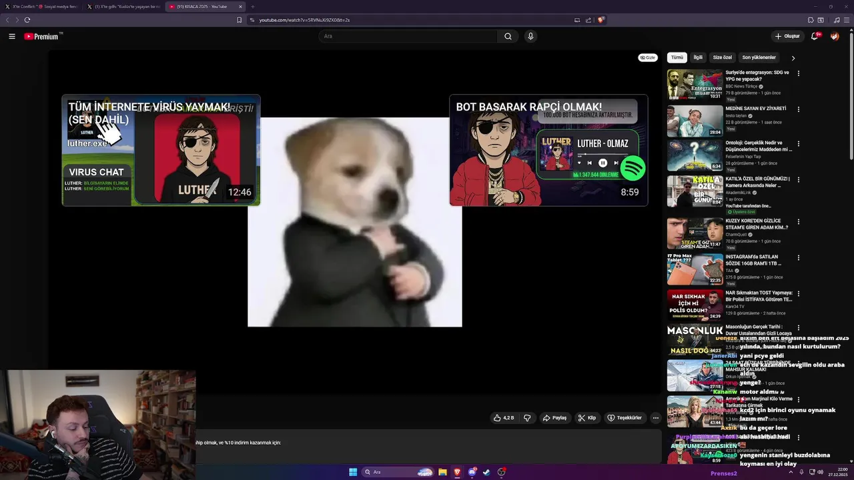Viewport: 854px width, 480px height.
Task: Start voice search with microphone icon
Action: 530,36
